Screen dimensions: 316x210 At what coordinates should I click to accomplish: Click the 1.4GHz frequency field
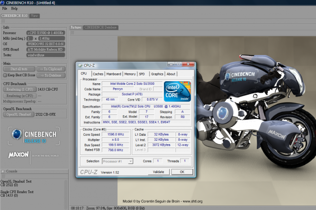click(x=51, y=39)
